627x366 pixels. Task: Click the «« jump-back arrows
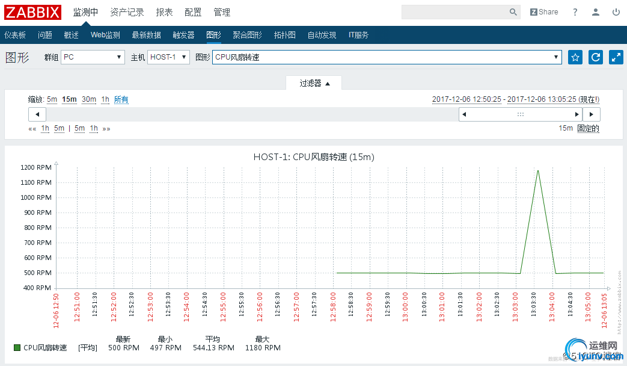tap(32, 129)
